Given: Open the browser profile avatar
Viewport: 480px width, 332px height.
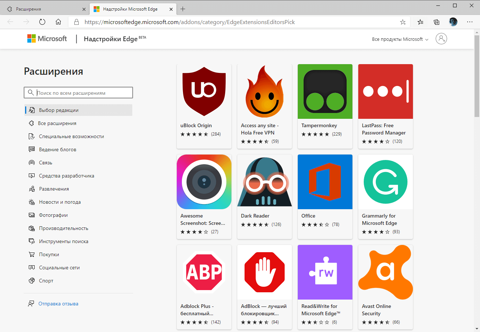Looking at the screenshot, I should [453, 22].
